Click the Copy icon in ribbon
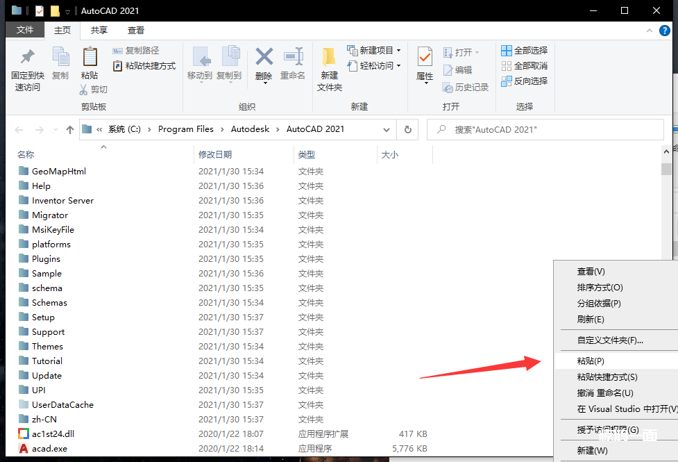 pos(60,58)
